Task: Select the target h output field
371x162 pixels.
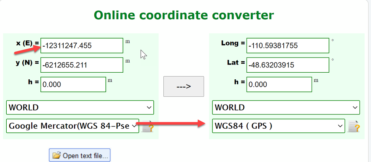Action: [x=279, y=84]
